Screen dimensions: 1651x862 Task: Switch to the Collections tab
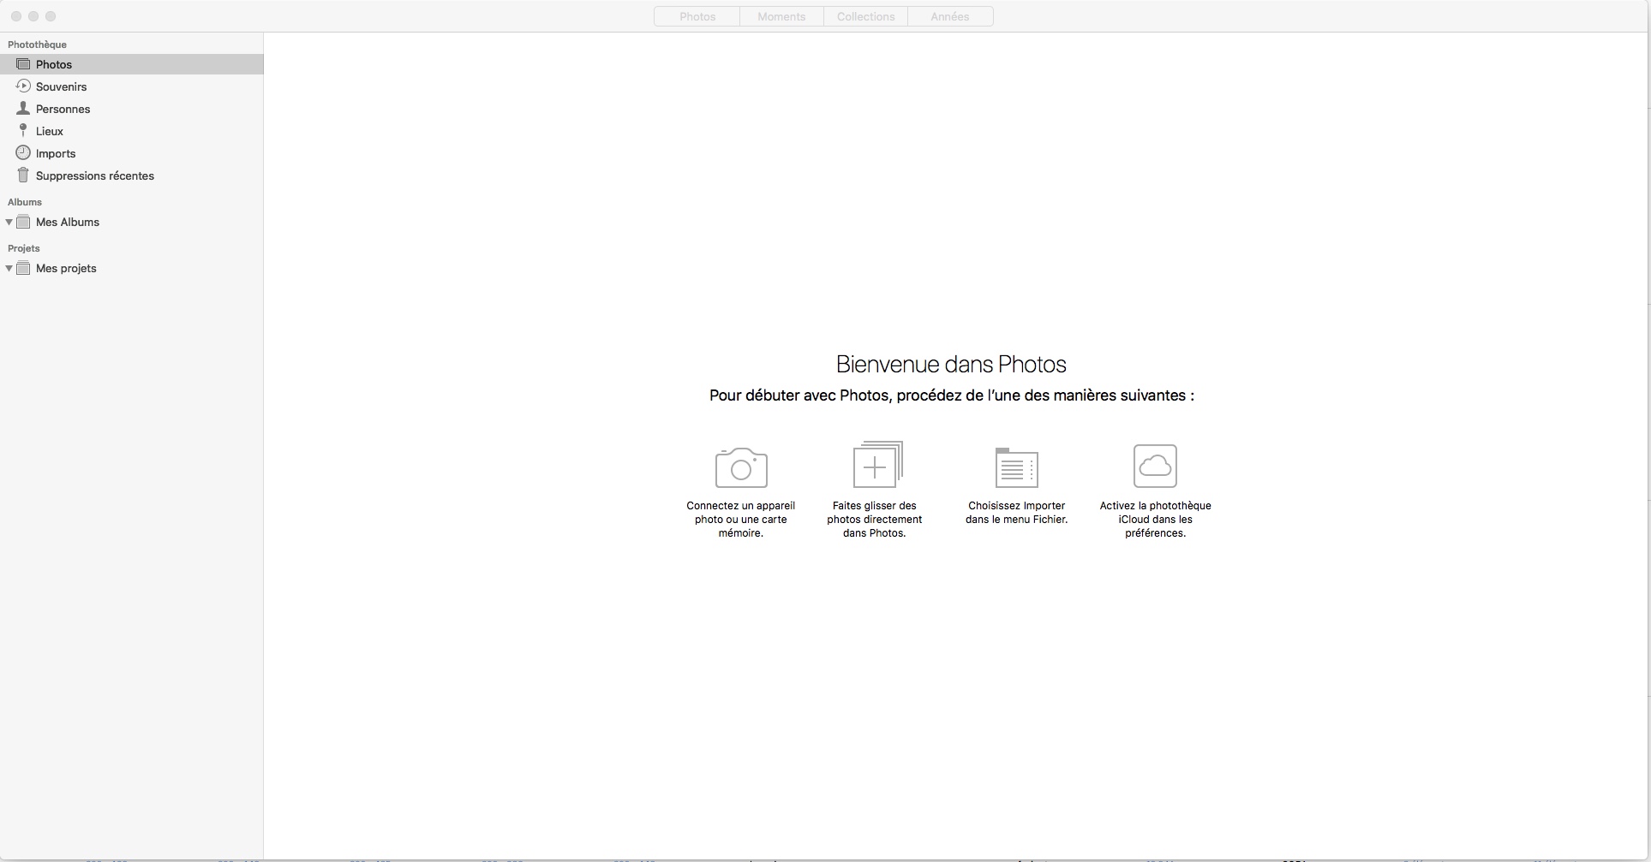pos(865,16)
